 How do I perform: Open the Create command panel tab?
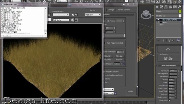(157, 7)
